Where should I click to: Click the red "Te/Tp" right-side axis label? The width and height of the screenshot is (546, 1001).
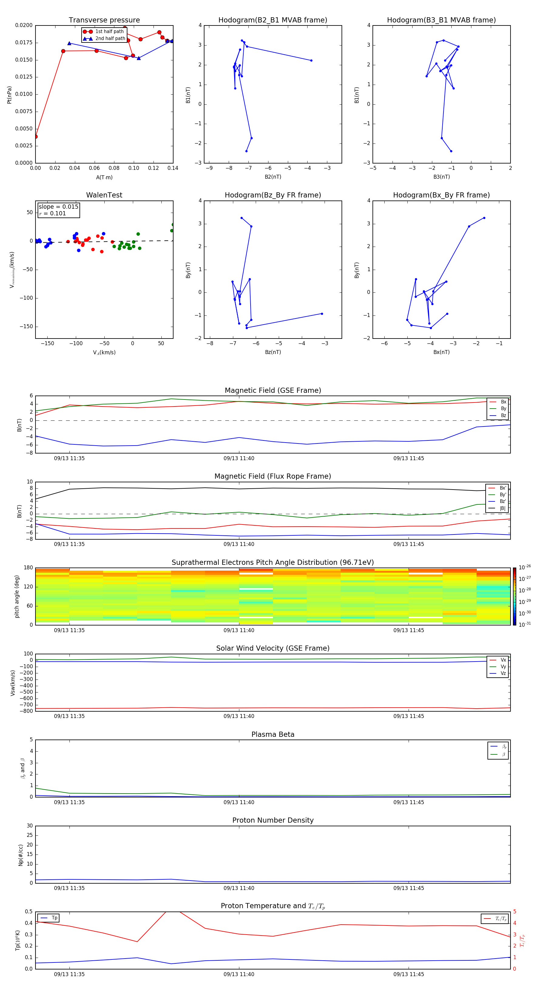click(x=522, y=940)
